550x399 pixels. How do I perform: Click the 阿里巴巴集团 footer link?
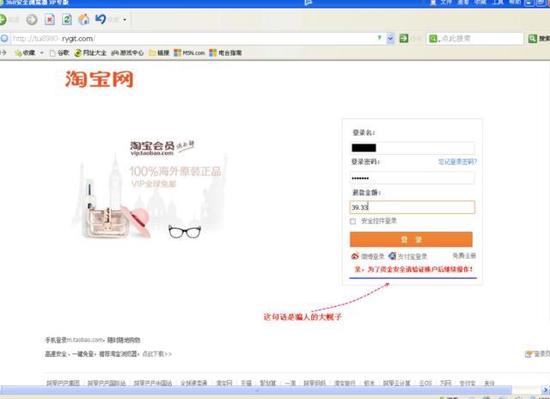click(63, 383)
